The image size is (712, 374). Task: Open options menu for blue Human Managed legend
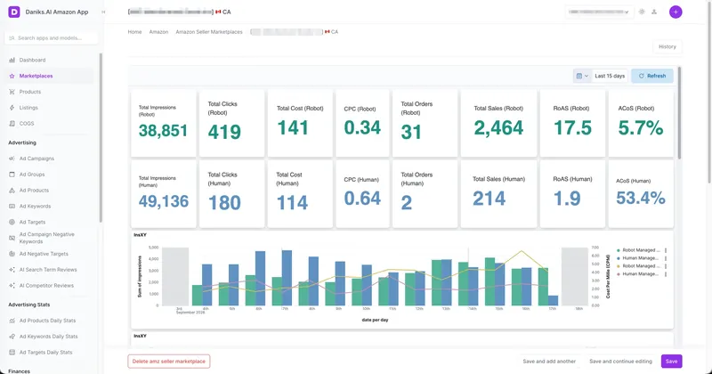point(666,258)
